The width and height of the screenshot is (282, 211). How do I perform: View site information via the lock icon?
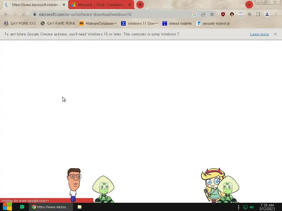[35, 14]
